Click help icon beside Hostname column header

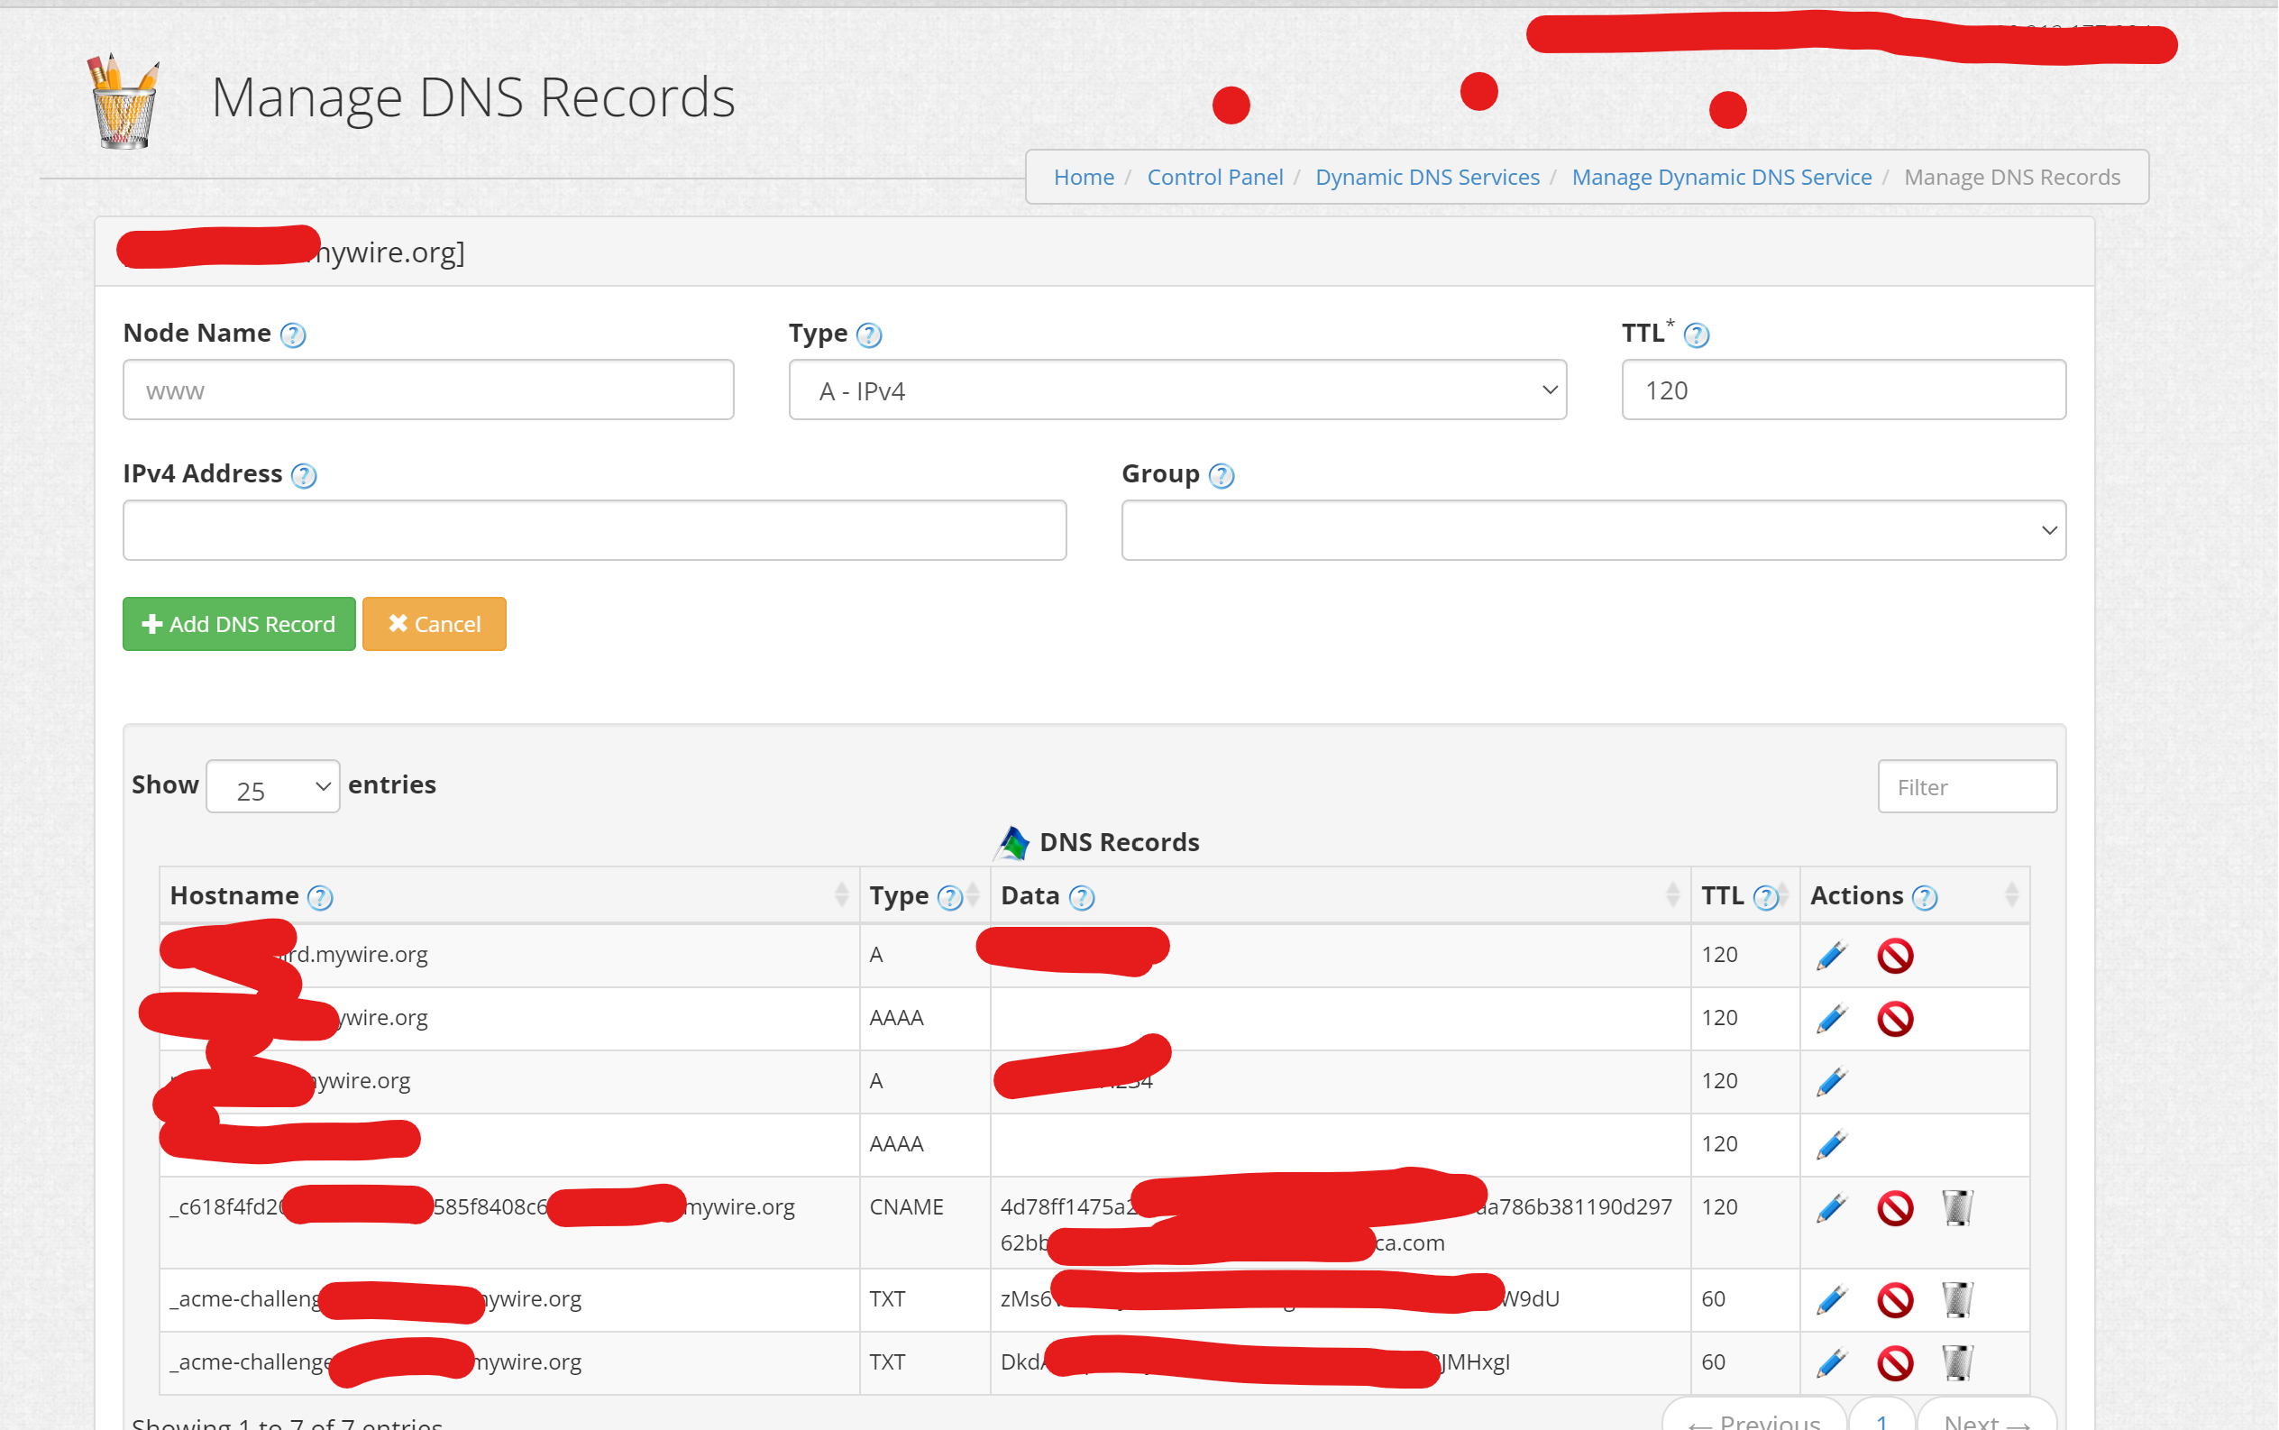pos(321,897)
